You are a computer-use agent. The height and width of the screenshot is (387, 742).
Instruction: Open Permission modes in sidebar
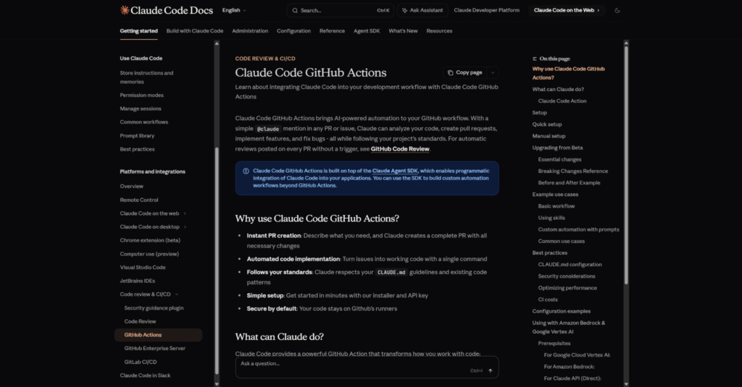[141, 95]
